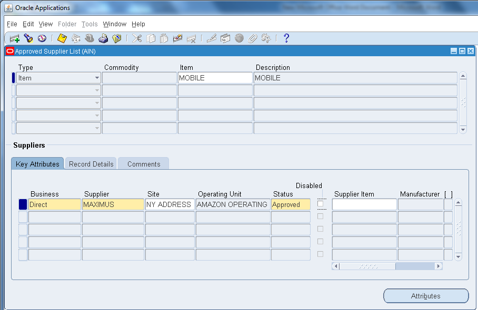Check the Disabled checkbox for MAXIMUS supplier row

pos(321,204)
